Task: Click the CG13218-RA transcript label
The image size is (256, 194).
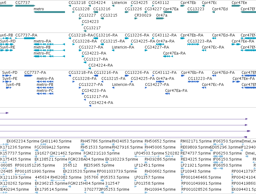Action: [81, 35]
